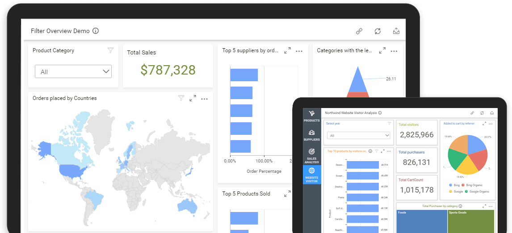This screenshot has height=233, width=512.
Task: Maximize the Top 5 suppliers widget
Action: 287,50
